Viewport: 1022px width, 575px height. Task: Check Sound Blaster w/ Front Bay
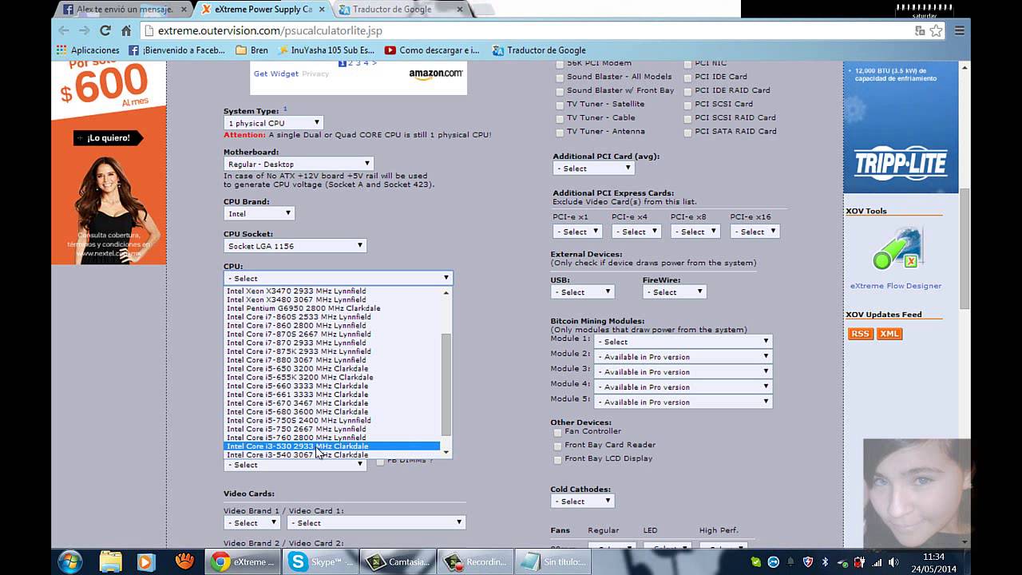point(560,91)
